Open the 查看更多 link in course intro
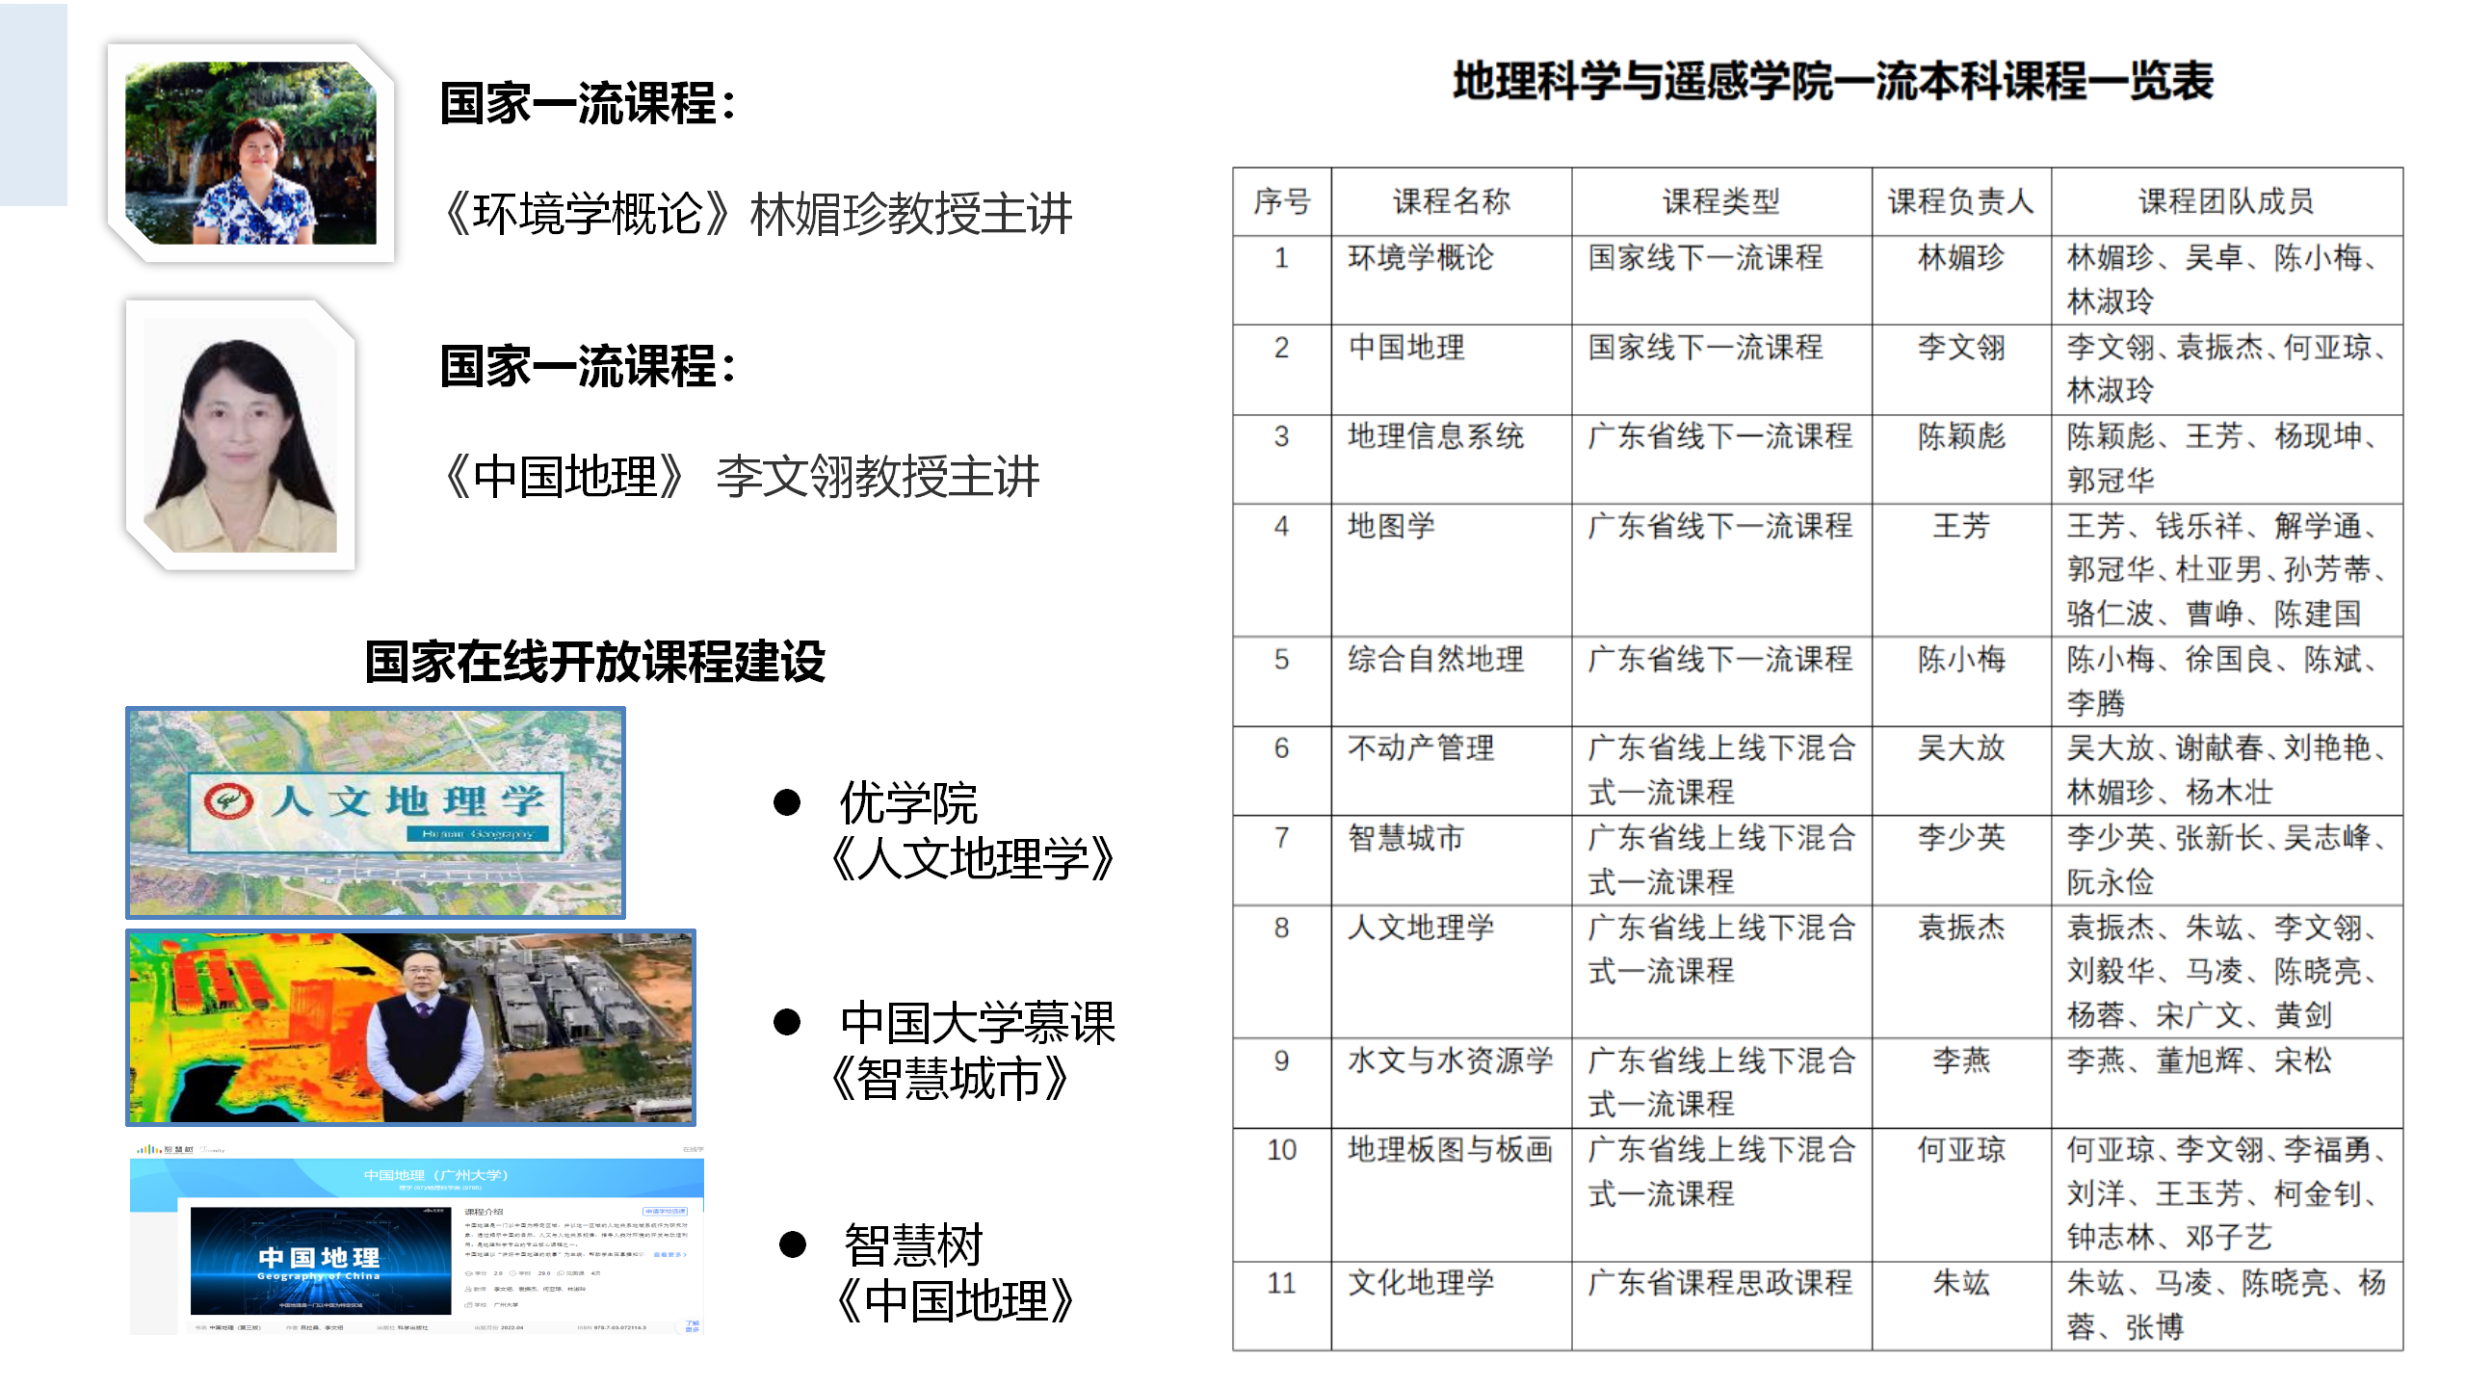Image resolution: width=2466 pixels, height=1387 pixels. tap(669, 1254)
